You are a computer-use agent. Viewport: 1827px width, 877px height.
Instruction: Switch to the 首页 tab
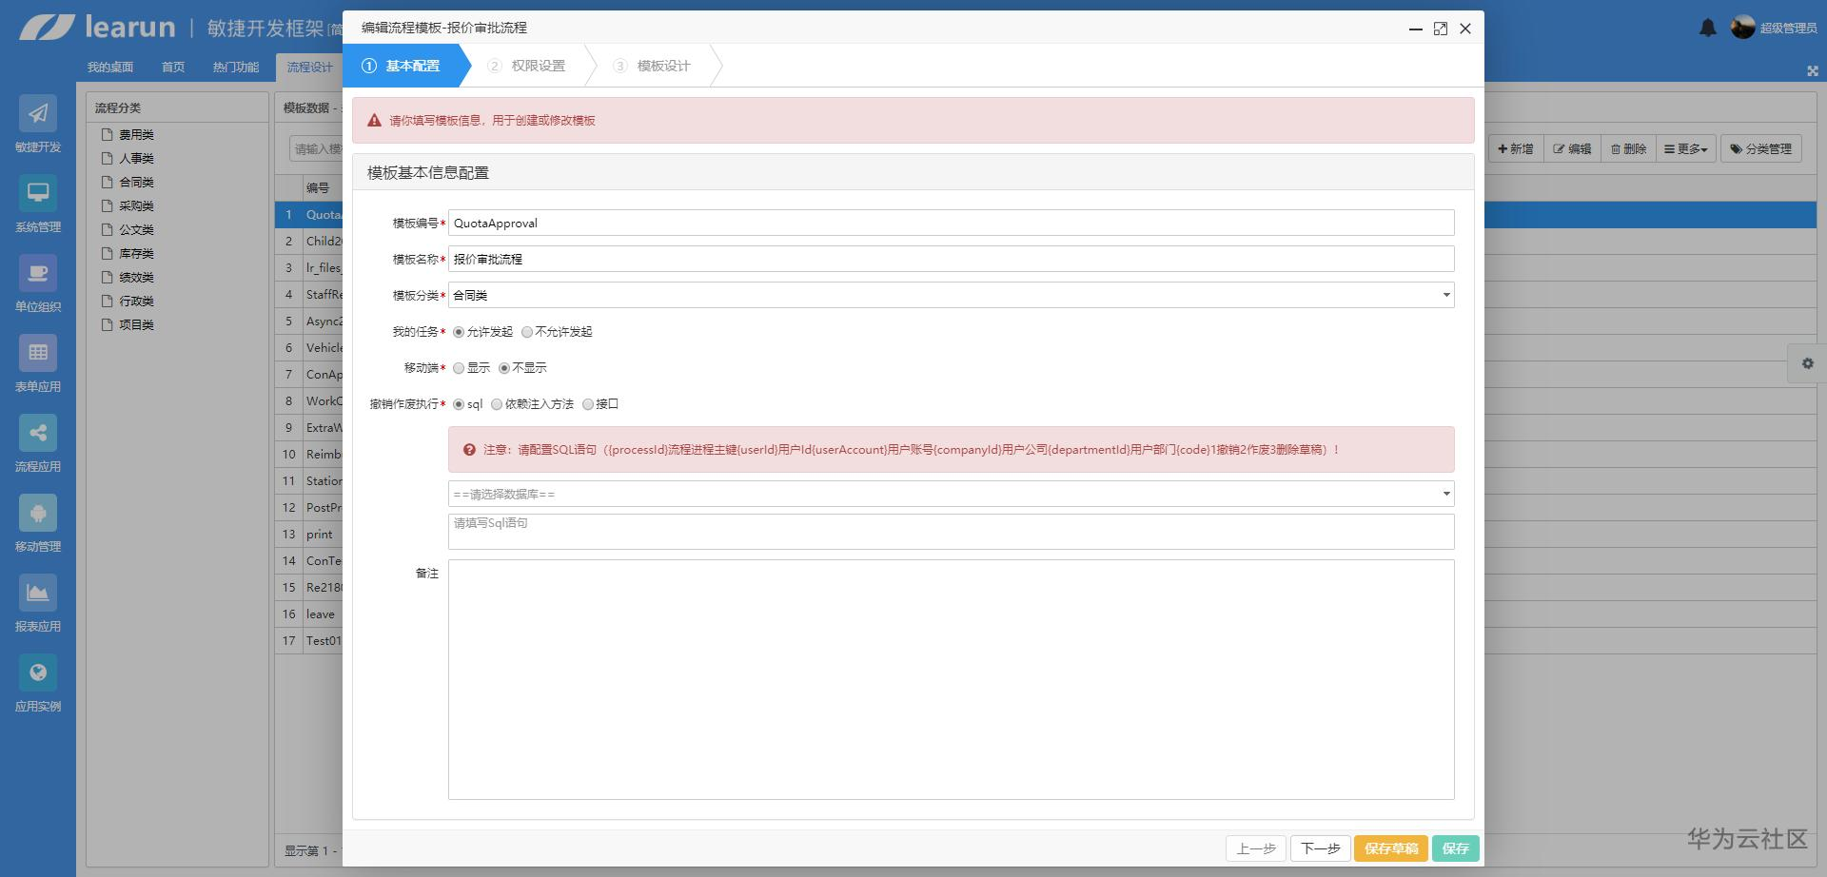pos(173,67)
